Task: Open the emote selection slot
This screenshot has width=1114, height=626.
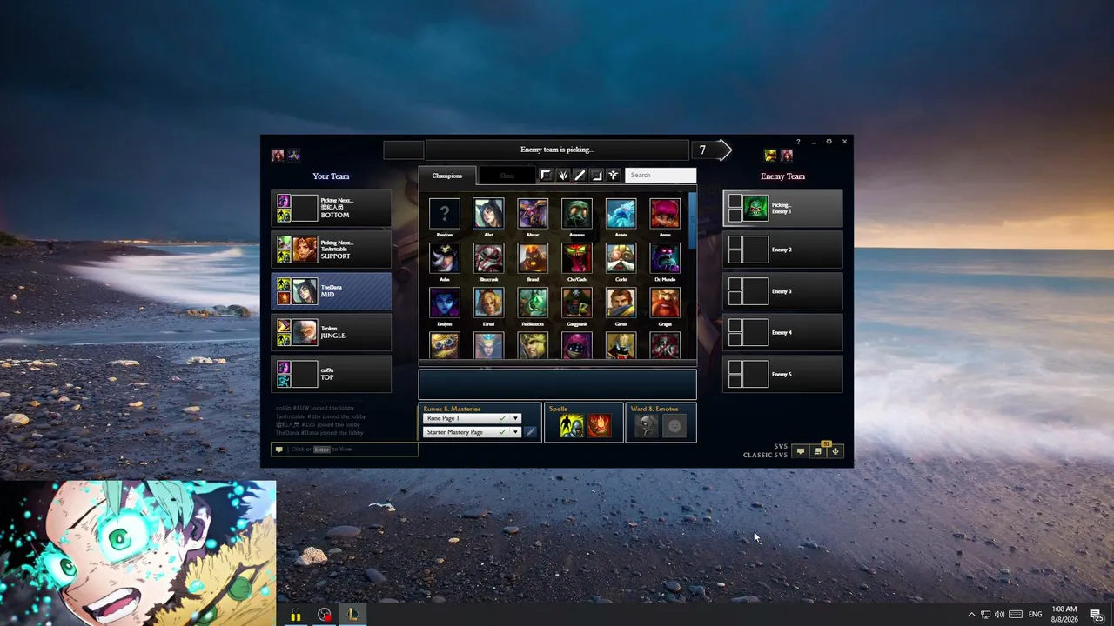Action: pos(674,426)
